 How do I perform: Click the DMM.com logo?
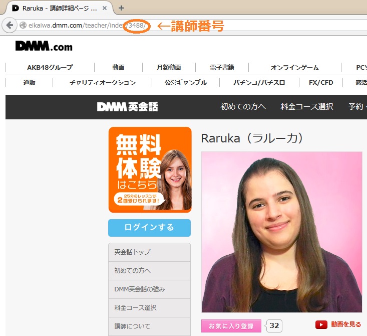click(44, 46)
